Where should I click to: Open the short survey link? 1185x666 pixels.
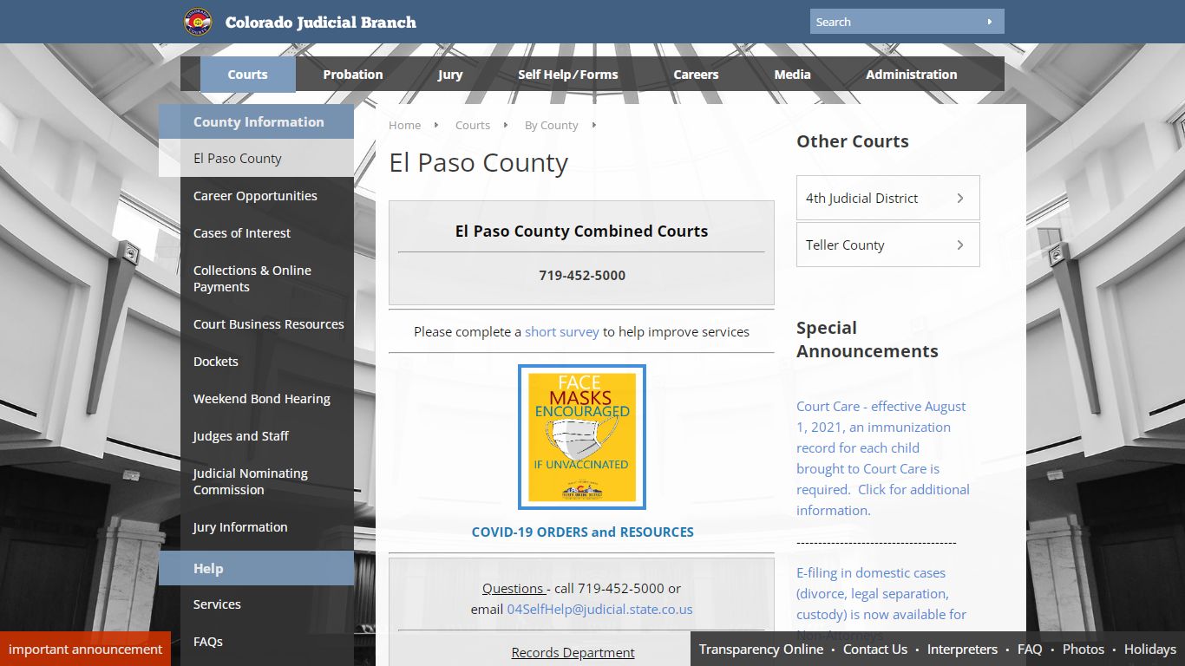pyautogui.click(x=562, y=331)
